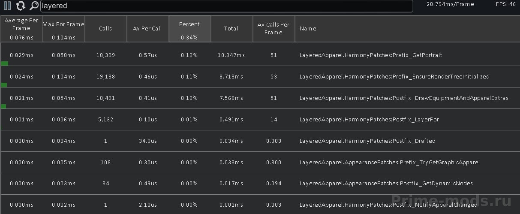
Task: Click the 20.794ms/Frame readout
Action: tap(450, 4)
